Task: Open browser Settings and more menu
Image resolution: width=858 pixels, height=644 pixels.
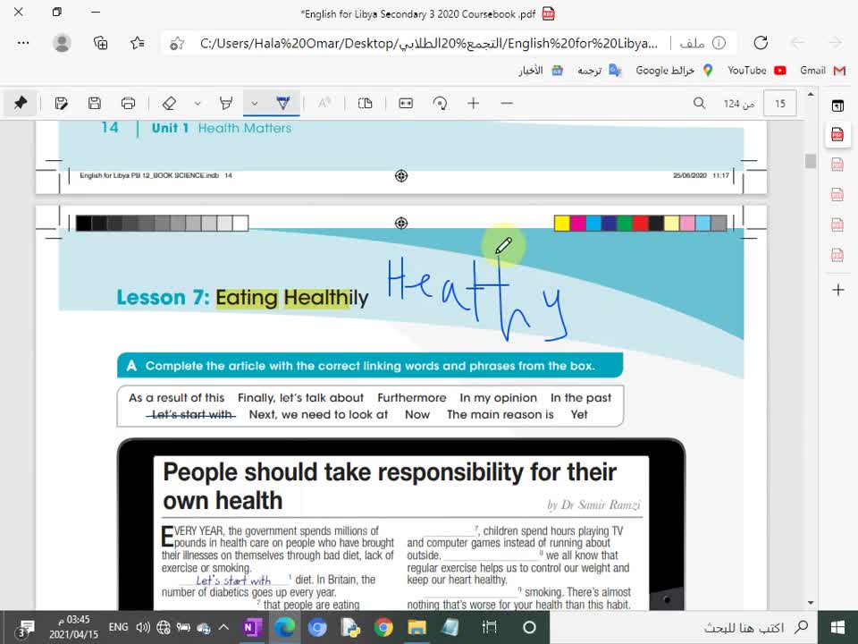Action: tap(24, 42)
